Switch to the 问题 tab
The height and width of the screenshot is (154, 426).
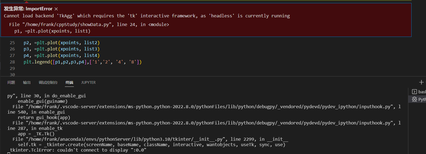pyautogui.click(x=11, y=82)
